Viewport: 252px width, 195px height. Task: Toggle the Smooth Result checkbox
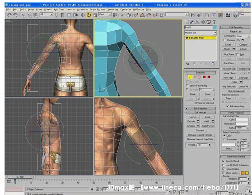coord(223,161)
